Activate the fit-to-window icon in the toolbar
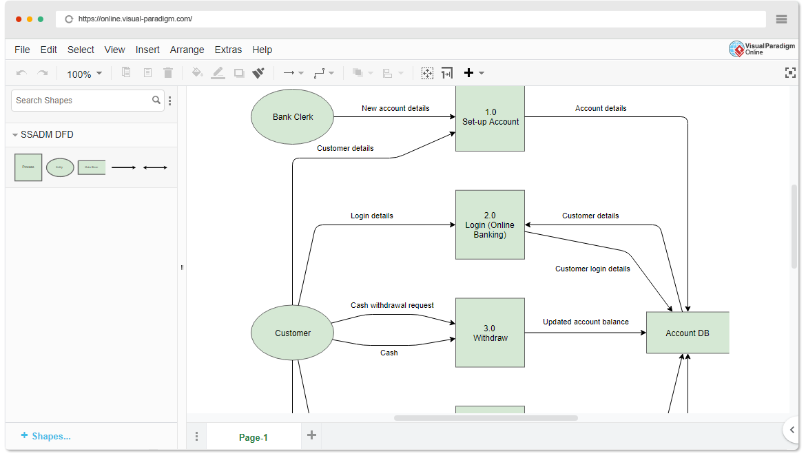Viewport: 806px width, 458px height. (x=427, y=72)
